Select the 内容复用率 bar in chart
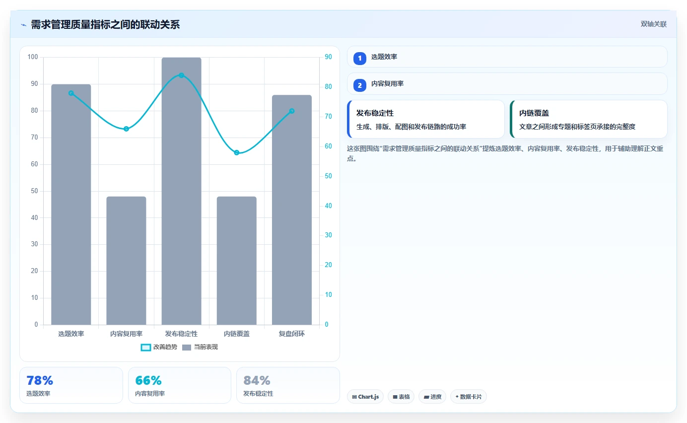The width and height of the screenshot is (687, 423). pos(126,261)
